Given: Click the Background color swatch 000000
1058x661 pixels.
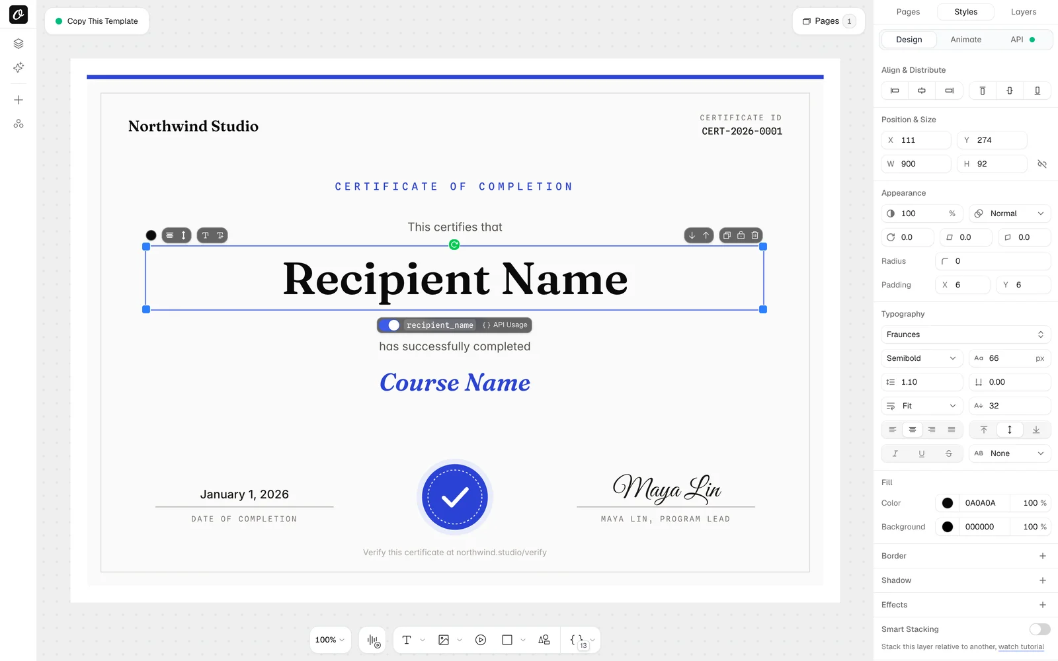Looking at the screenshot, I should (948, 527).
